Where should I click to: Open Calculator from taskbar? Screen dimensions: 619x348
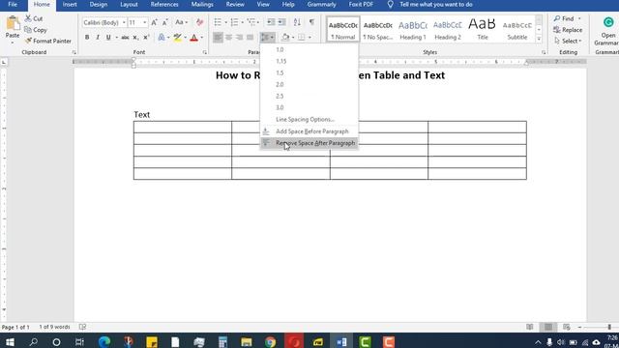pyautogui.click(x=223, y=341)
